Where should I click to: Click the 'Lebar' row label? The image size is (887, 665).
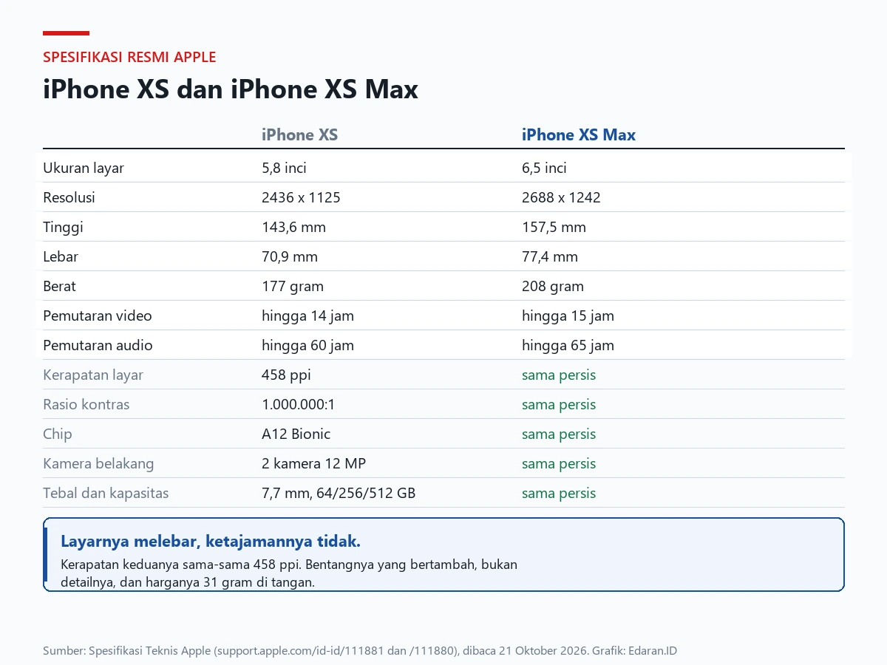[61, 256]
